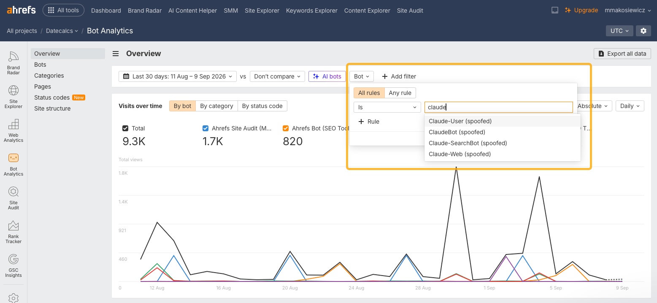Toggle the Ahrefs Bot checkbox
Image resolution: width=657 pixels, height=303 pixels.
point(286,128)
